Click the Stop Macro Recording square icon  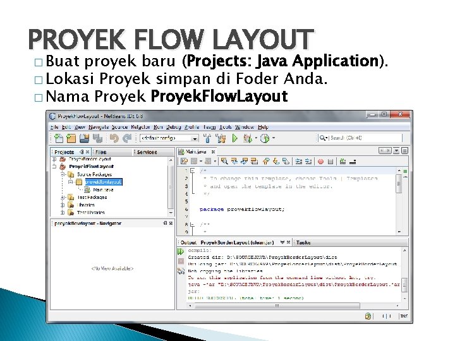click(x=331, y=162)
